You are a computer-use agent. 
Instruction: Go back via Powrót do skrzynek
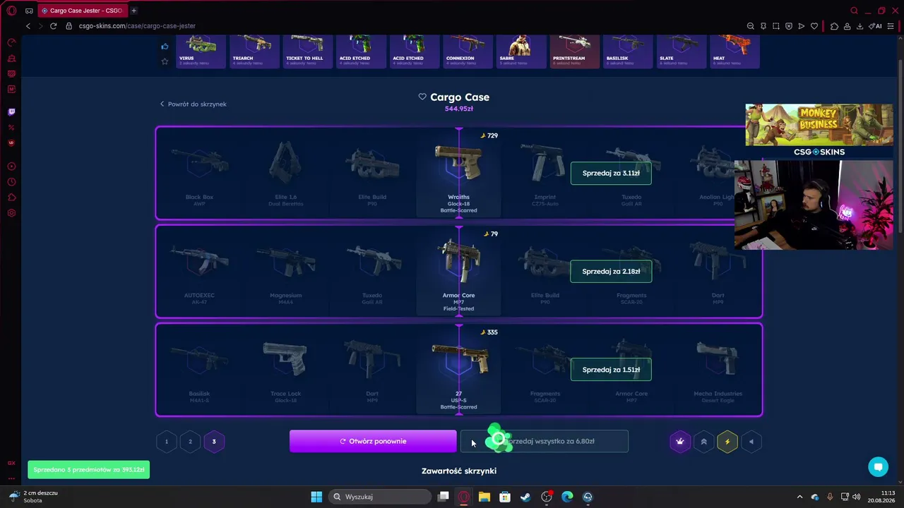tap(193, 104)
